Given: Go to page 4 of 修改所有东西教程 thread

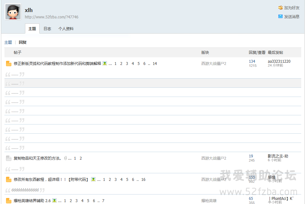Looking at the screenshot, I should pos(121,180).
